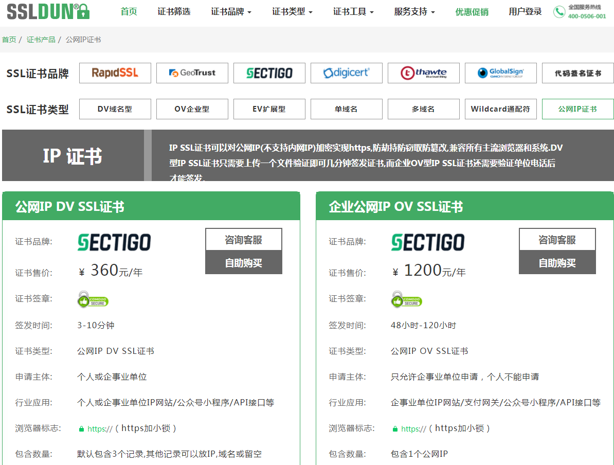Click 咨询客服 in the DV card

244,239
